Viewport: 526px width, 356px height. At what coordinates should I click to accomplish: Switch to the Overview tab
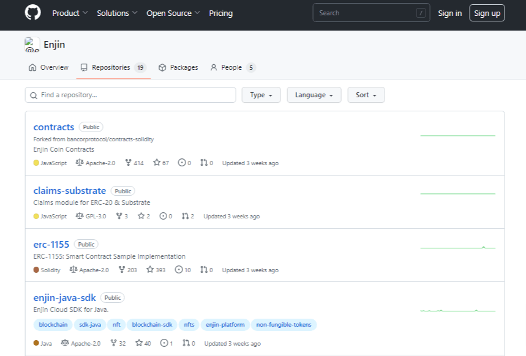(48, 67)
